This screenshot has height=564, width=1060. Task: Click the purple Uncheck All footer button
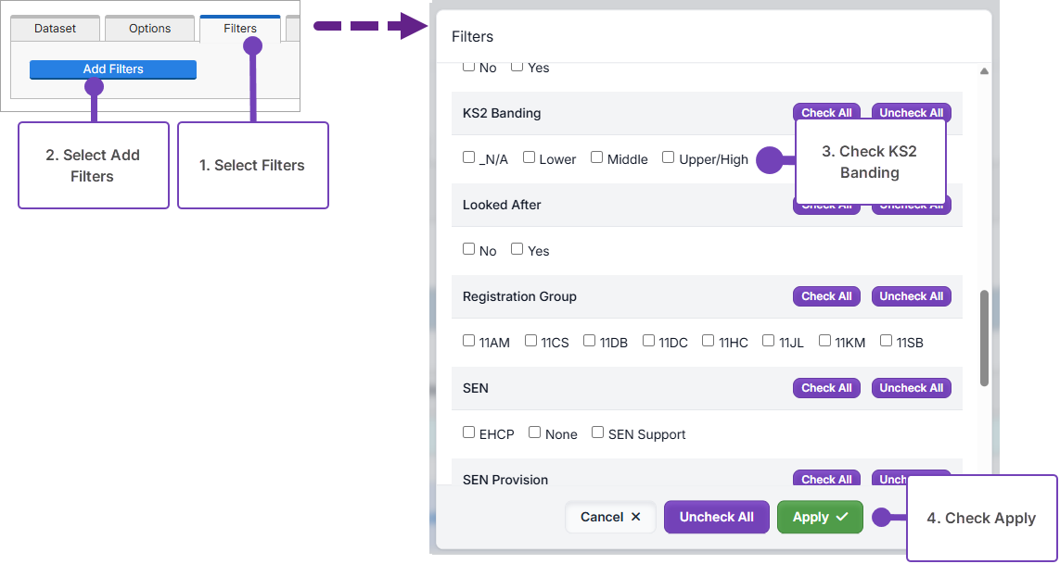pos(716,517)
